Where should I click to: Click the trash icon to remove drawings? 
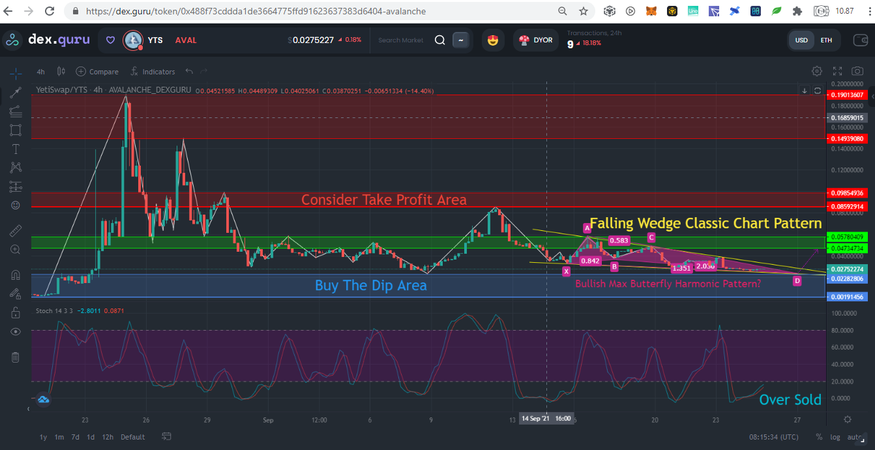[16, 357]
